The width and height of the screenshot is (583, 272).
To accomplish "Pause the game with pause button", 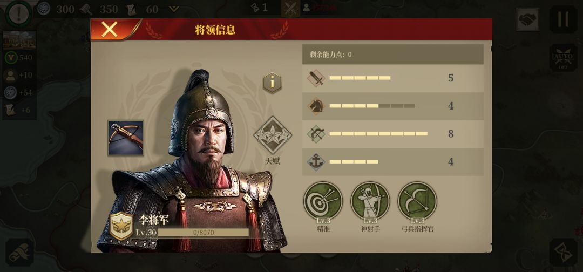I will coord(563,19).
